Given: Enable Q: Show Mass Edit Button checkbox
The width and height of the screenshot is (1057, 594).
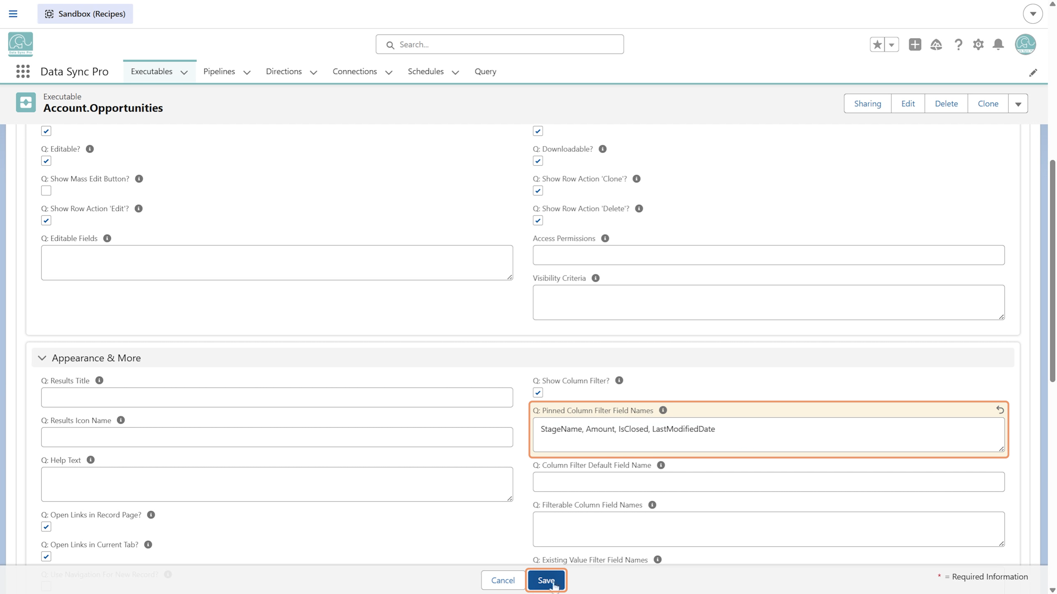Looking at the screenshot, I should 46,190.
